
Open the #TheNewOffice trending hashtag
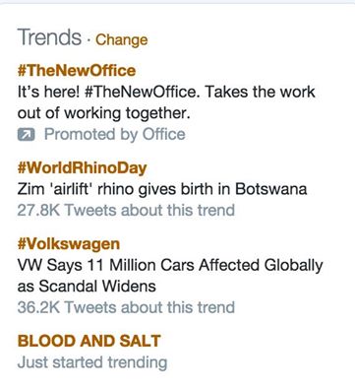pos(77,71)
